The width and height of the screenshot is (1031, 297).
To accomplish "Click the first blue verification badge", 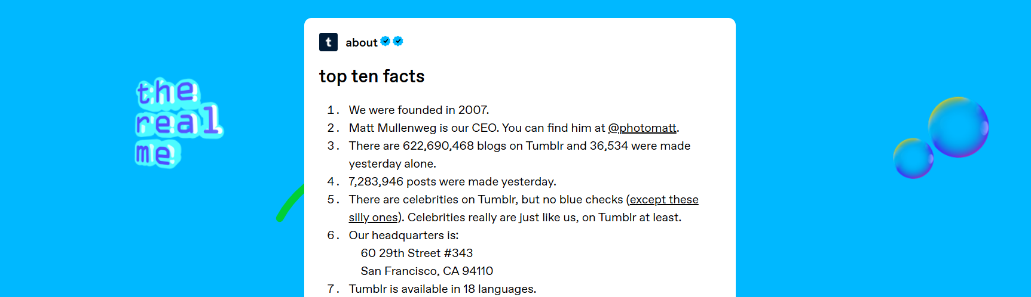I will [386, 41].
